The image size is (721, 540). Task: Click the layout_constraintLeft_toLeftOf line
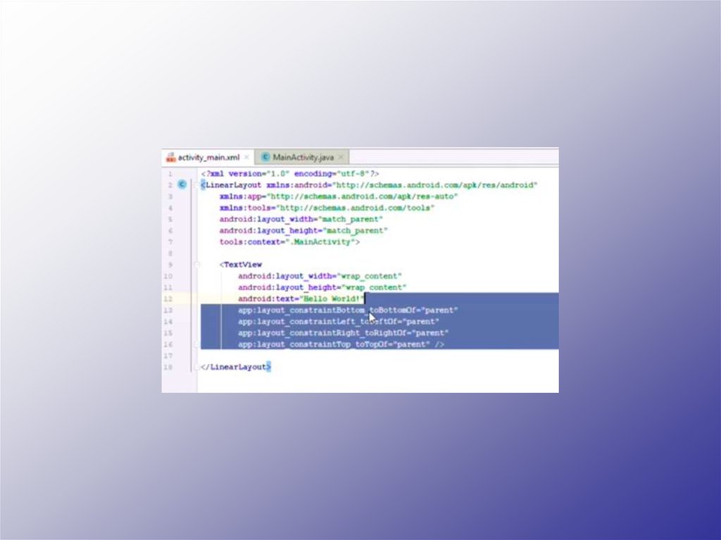[x=339, y=322]
